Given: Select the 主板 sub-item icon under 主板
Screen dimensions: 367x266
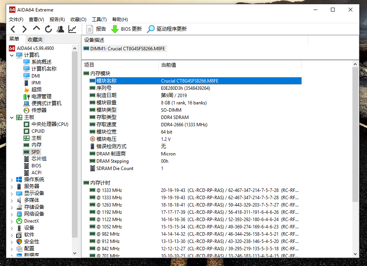Looking at the screenshot, I should click(x=27, y=138).
